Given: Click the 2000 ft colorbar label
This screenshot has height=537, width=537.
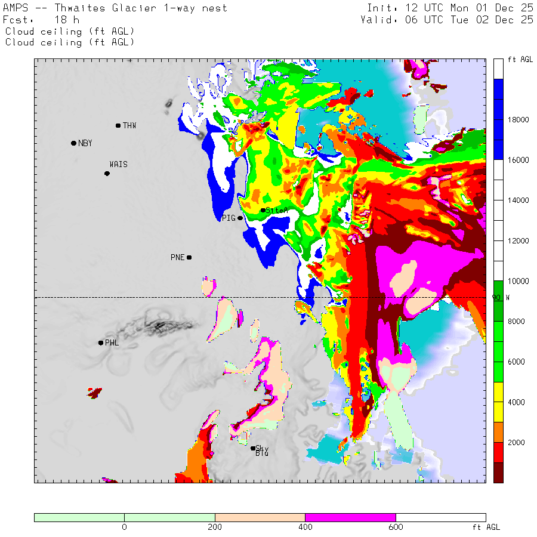Looking at the screenshot, I should pyautogui.click(x=516, y=443).
